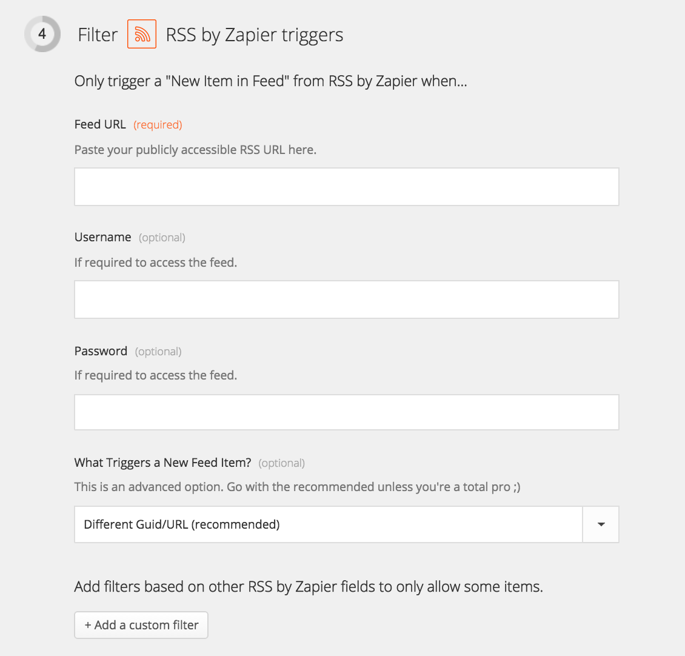
Task: Focus the Password input field
Action: click(x=346, y=412)
